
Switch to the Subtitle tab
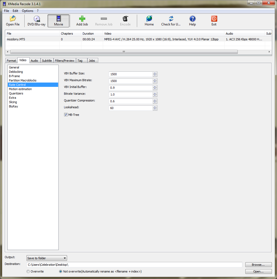coord(47,61)
